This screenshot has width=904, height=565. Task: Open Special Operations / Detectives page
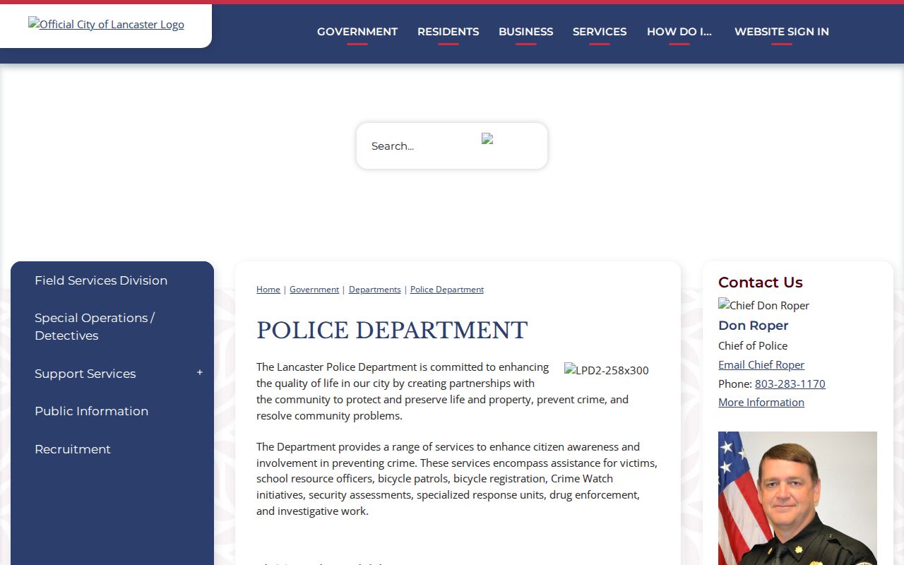tap(95, 326)
